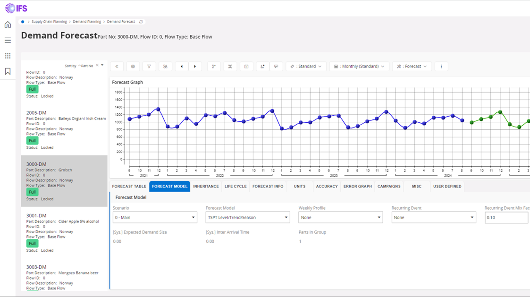
Task: Click the IFS logo
Action: (x=16, y=8)
